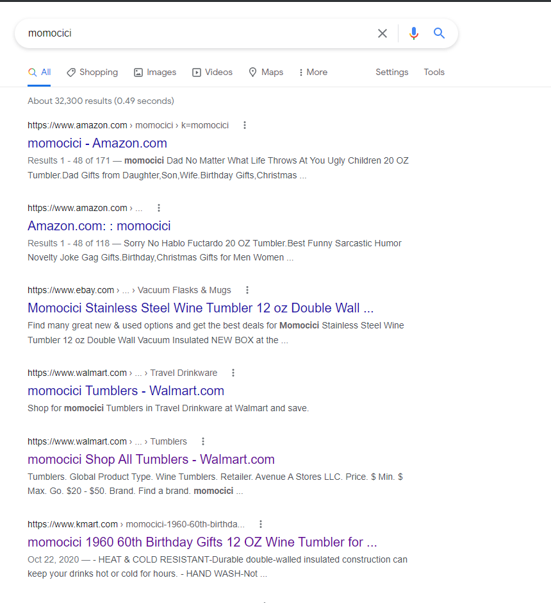The width and height of the screenshot is (551, 603).
Task: Open Momocici Stainless Steel Wine Tumbler eBay link
Action: coord(201,308)
